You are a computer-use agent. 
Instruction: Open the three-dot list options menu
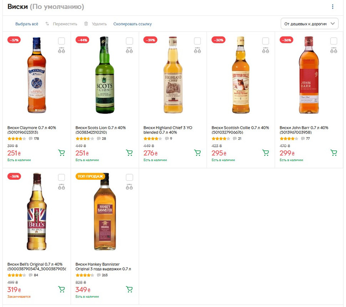click(333, 7)
